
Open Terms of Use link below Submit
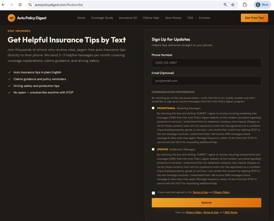[210, 212]
